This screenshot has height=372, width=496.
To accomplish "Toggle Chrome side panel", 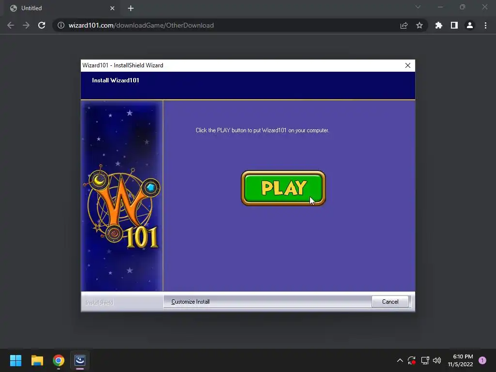I will tap(454, 25).
